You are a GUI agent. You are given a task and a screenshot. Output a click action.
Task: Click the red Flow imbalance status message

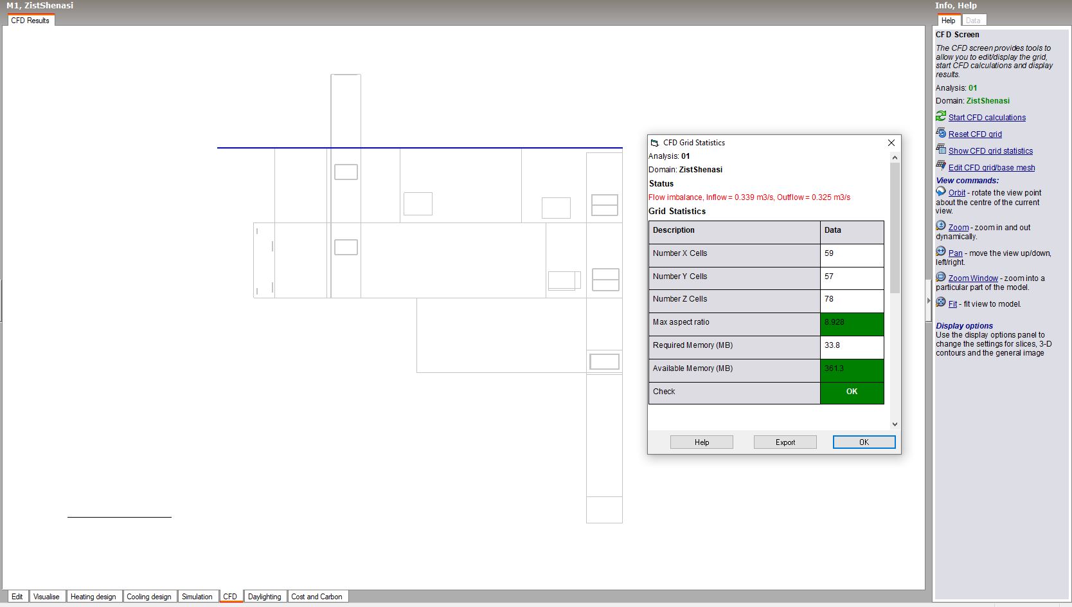coord(749,197)
